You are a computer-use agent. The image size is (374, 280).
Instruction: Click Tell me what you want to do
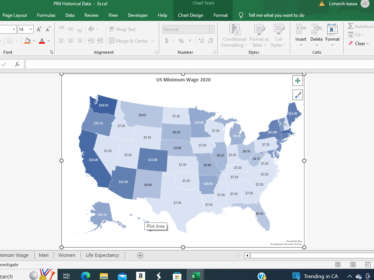pyautogui.click(x=276, y=15)
